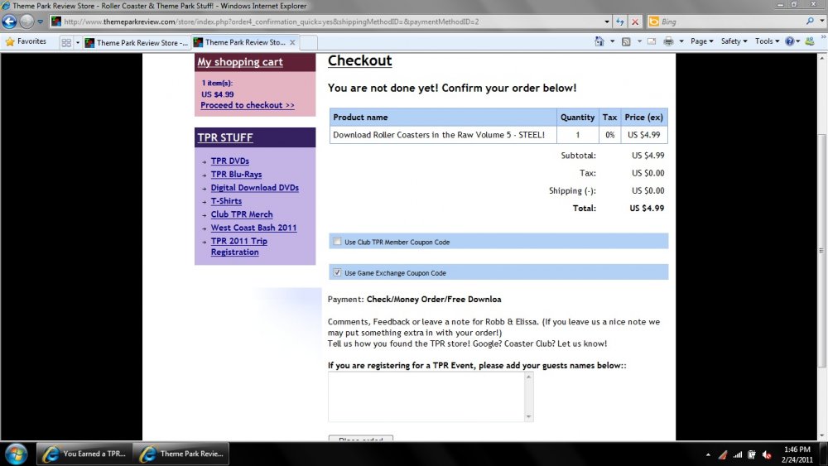Open the Windows Start orb

tap(16, 454)
